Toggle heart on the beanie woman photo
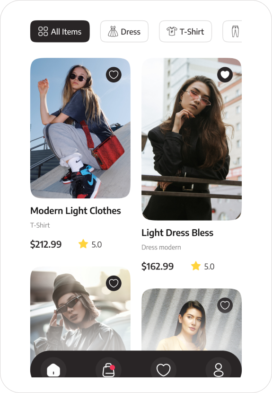 (114, 283)
